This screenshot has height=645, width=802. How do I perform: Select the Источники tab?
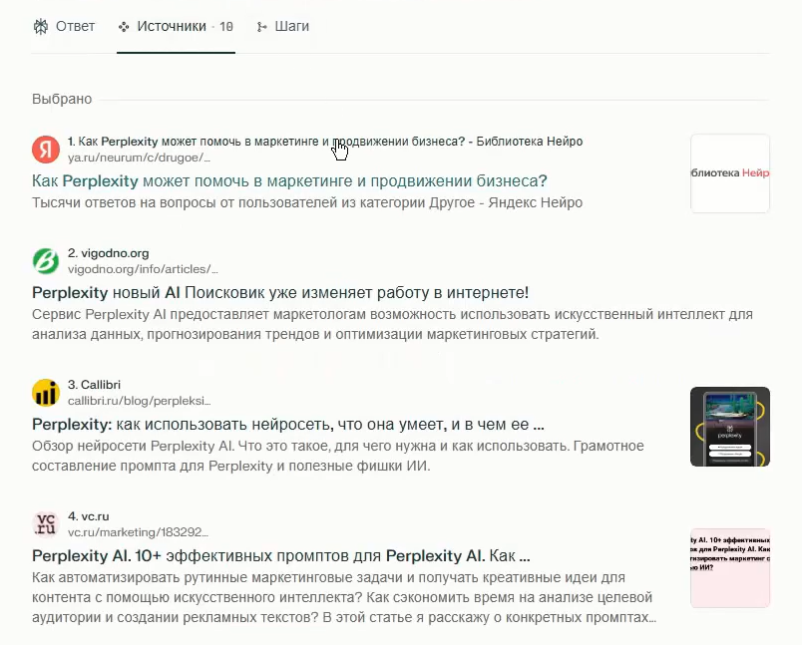pos(176,26)
